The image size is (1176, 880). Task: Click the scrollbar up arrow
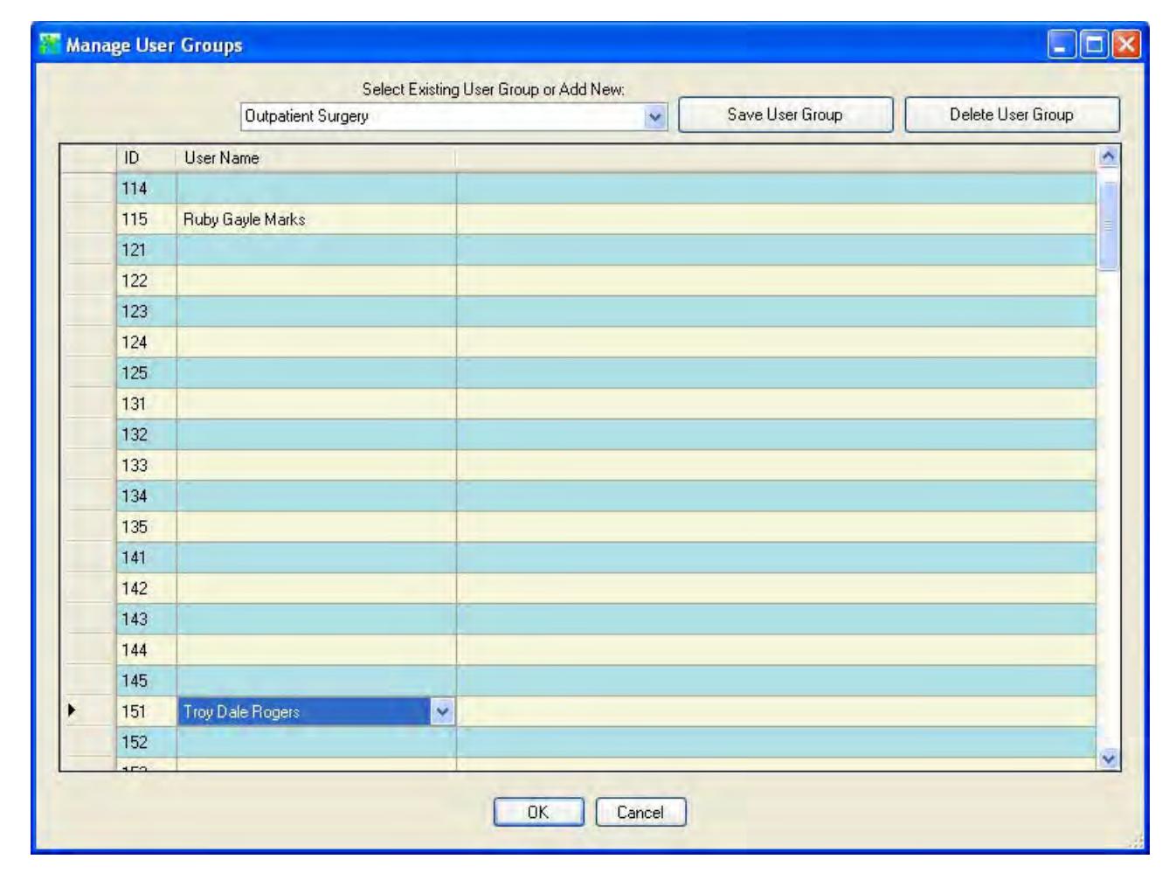pyautogui.click(x=1109, y=156)
